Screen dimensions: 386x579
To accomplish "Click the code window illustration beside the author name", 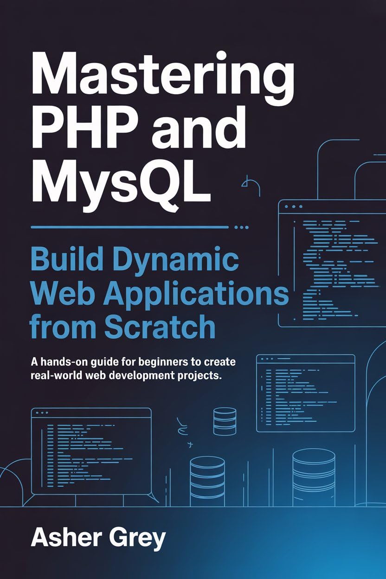I will [x=91, y=451].
